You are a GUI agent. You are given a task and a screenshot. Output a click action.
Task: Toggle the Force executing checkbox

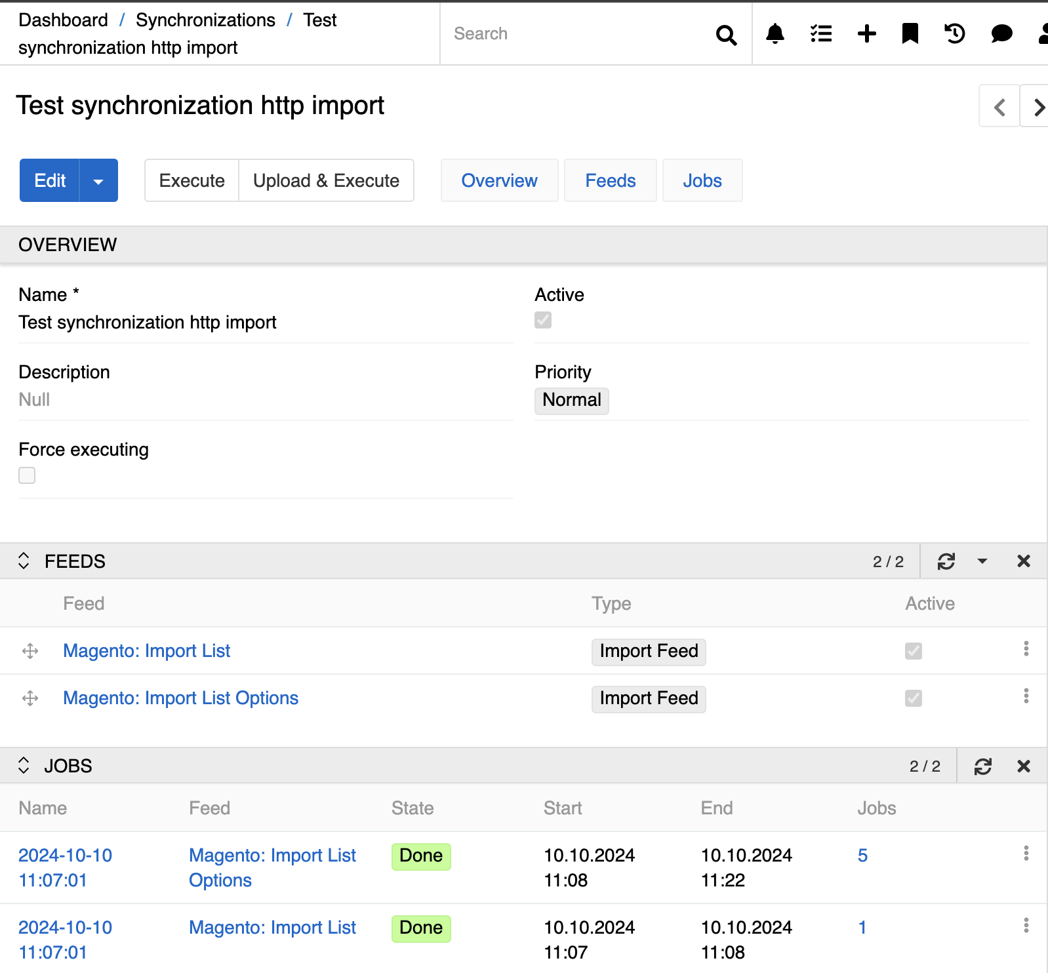pyautogui.click(x=27, y=475)
